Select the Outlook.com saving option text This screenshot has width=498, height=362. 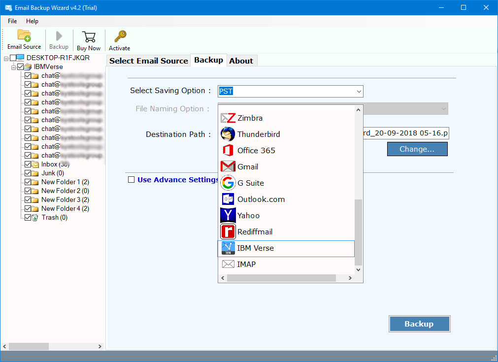click(261, 199)
